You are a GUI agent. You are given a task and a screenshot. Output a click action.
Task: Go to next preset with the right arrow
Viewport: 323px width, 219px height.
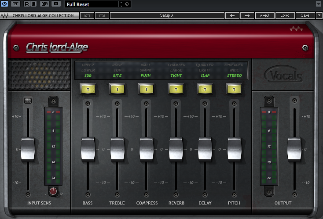pos(247,16)
